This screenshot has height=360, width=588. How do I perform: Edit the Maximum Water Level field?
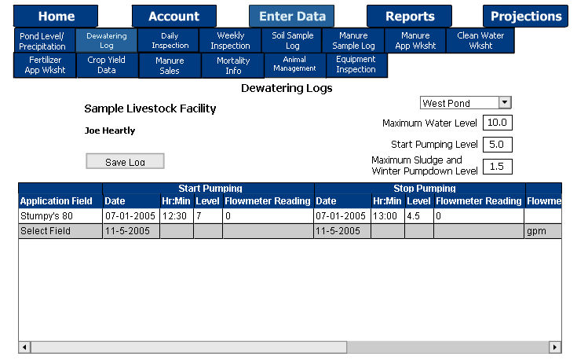click(x=497, y=123)
